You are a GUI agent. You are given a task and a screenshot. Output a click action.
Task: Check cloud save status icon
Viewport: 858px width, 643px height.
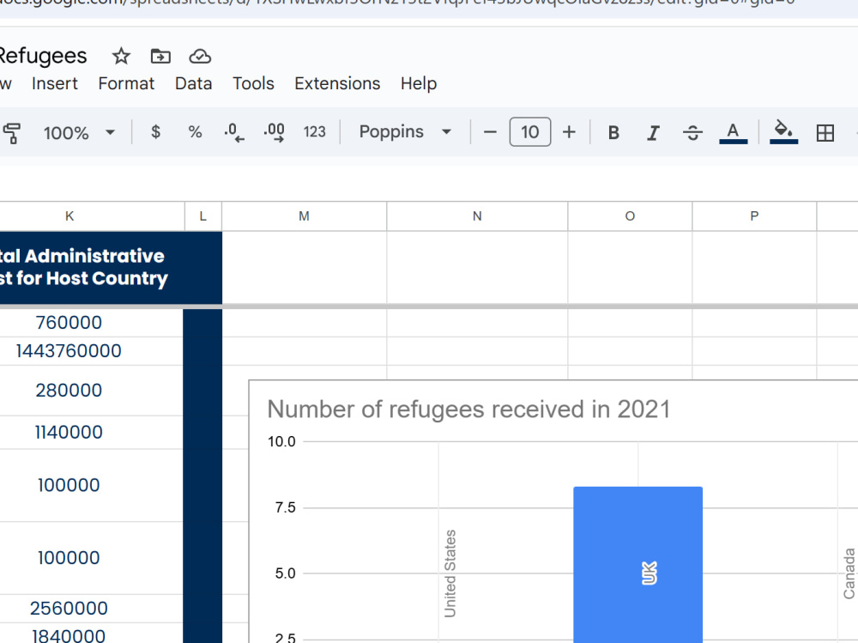click(x=200, y=57)
